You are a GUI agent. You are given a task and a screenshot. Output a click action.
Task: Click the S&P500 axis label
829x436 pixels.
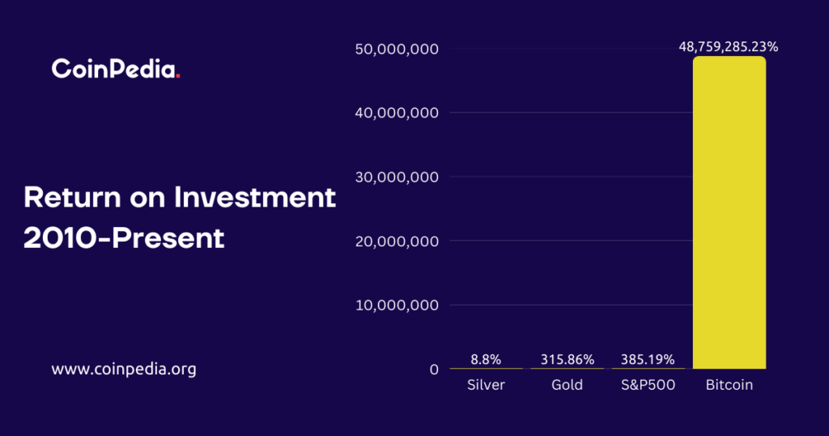coord(648,385)
